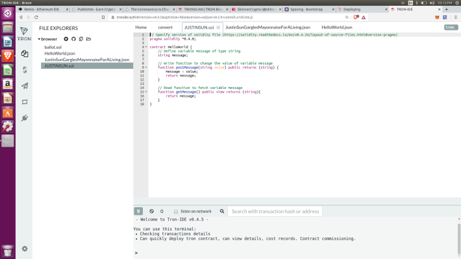The height and width of the screenshot is (259, 461).
Task: Collapse the terminal panel with double-chevron
Action: pos(138,211)
